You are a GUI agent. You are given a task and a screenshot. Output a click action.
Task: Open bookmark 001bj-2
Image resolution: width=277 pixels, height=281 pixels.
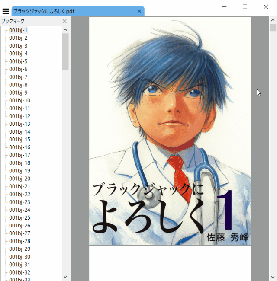click(18, 38)
